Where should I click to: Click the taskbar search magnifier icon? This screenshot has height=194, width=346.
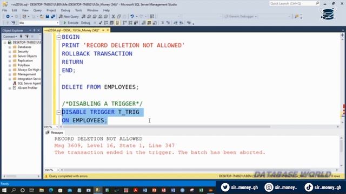(x=14, y=190)
